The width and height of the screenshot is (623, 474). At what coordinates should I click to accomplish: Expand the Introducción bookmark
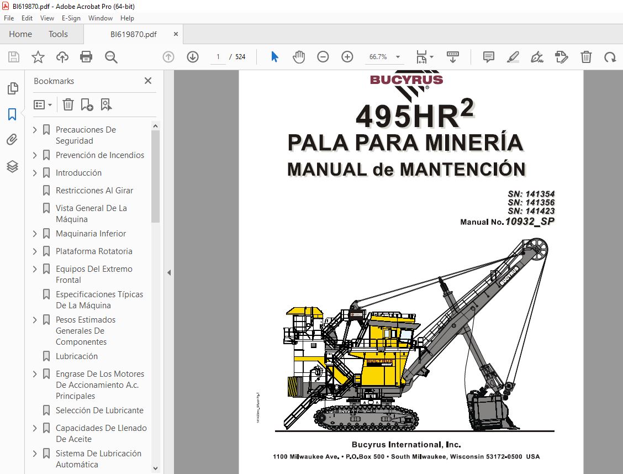pos(35,173)
